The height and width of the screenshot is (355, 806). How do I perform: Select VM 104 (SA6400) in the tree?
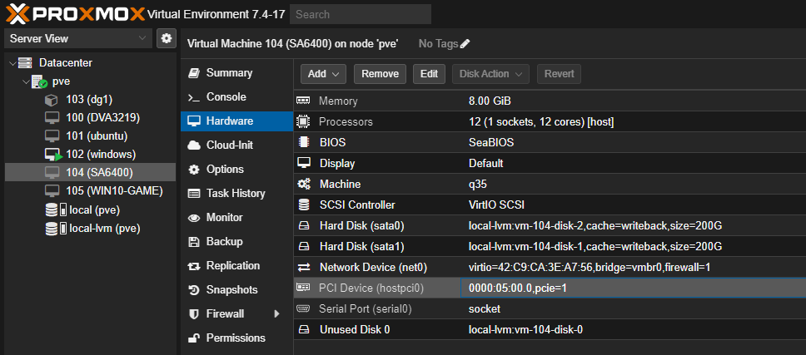coord(91,172)
